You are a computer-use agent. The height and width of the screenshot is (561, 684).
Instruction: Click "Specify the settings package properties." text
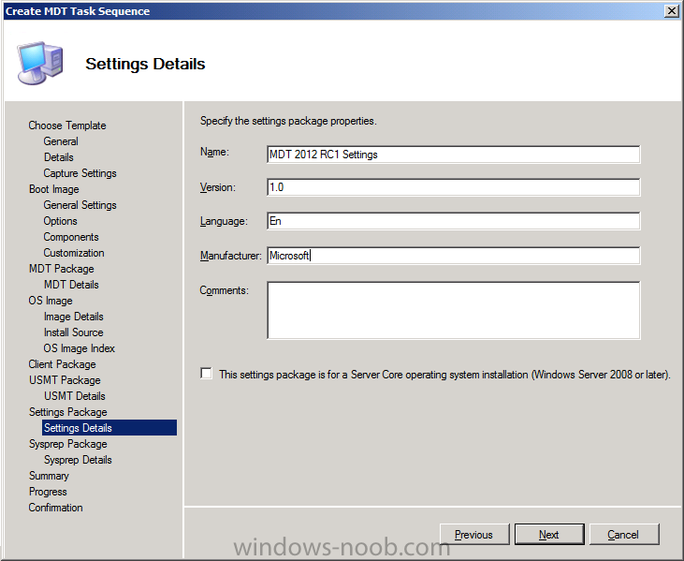click(x=288, y=121)
